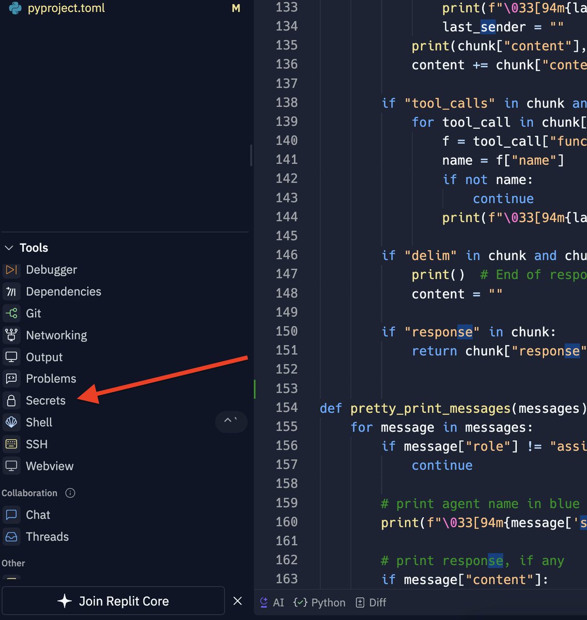The height and width of the screenshot is (620, 587).
Task: Open the pyproject.toml file
Action: click(66, 8)
